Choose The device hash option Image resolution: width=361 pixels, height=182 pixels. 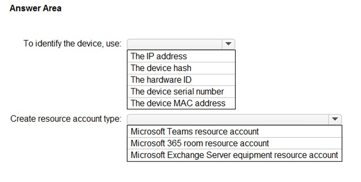pyautogui.click(x=181, y=68)
